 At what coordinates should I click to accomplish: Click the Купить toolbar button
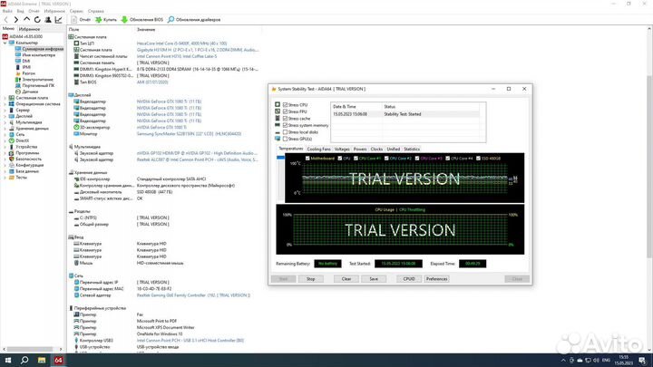[106, 20]
